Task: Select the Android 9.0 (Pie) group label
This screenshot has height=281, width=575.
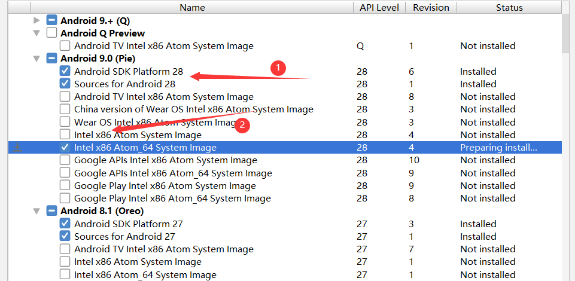Action: click(x=98, y=58)
